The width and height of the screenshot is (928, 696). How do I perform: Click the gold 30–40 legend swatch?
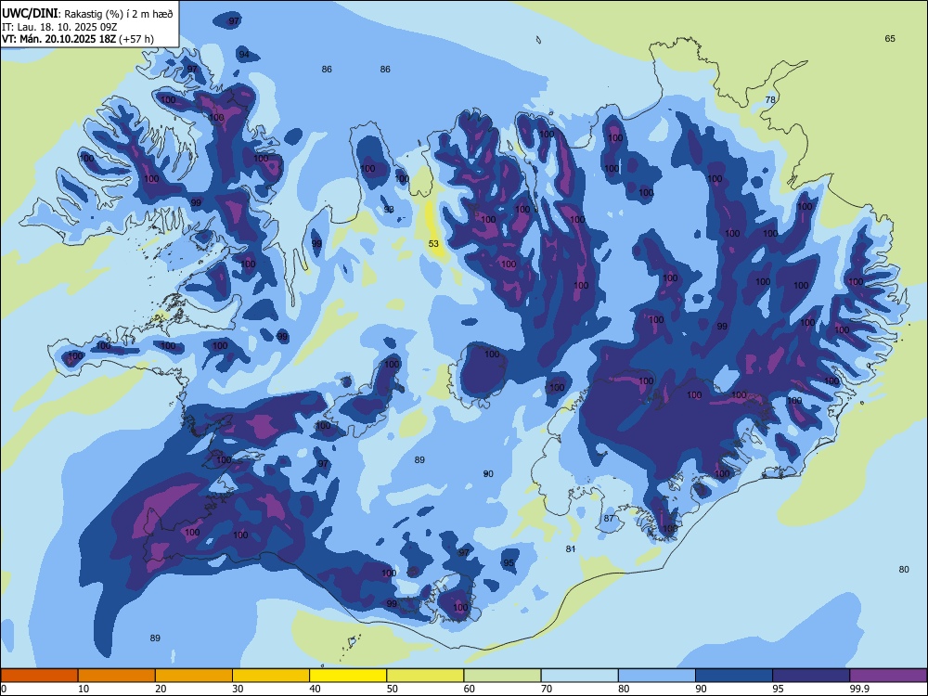coord(271,676)
